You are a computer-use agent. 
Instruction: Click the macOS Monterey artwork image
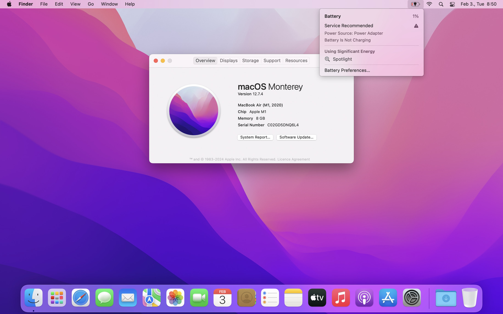(194, 111)
